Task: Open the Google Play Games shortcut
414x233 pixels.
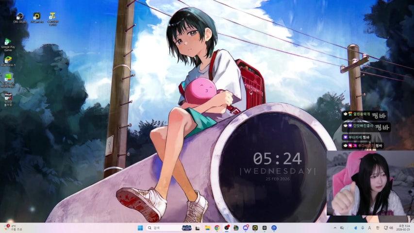Action: point(8,45)
